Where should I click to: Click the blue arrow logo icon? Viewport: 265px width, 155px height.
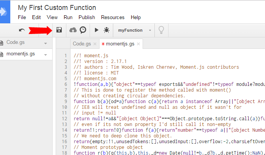[5, 11]
